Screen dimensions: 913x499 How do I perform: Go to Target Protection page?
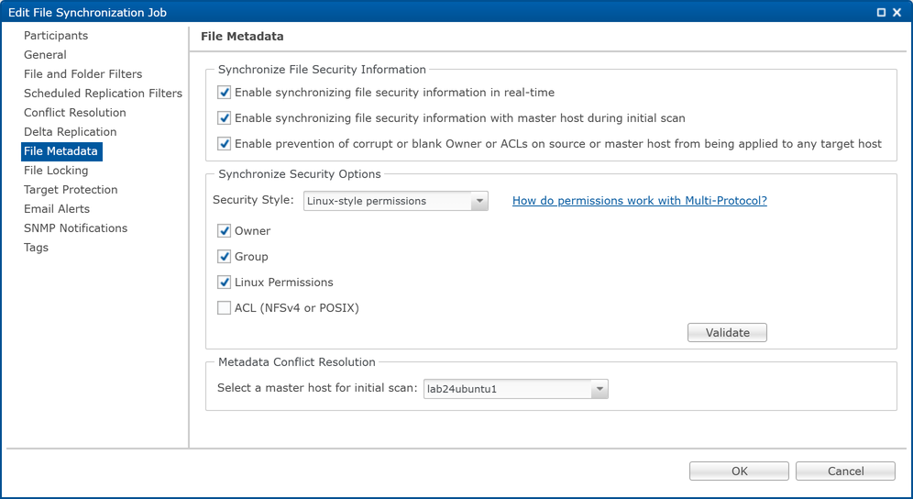tap(71, 190)
